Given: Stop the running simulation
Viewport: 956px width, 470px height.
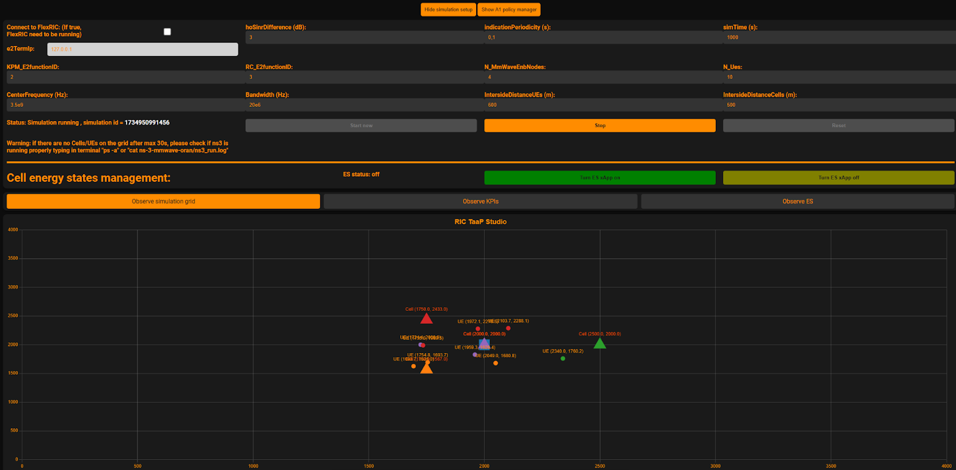Looking at the screenshot, I should pyautogui.click(x=599, y=126).
